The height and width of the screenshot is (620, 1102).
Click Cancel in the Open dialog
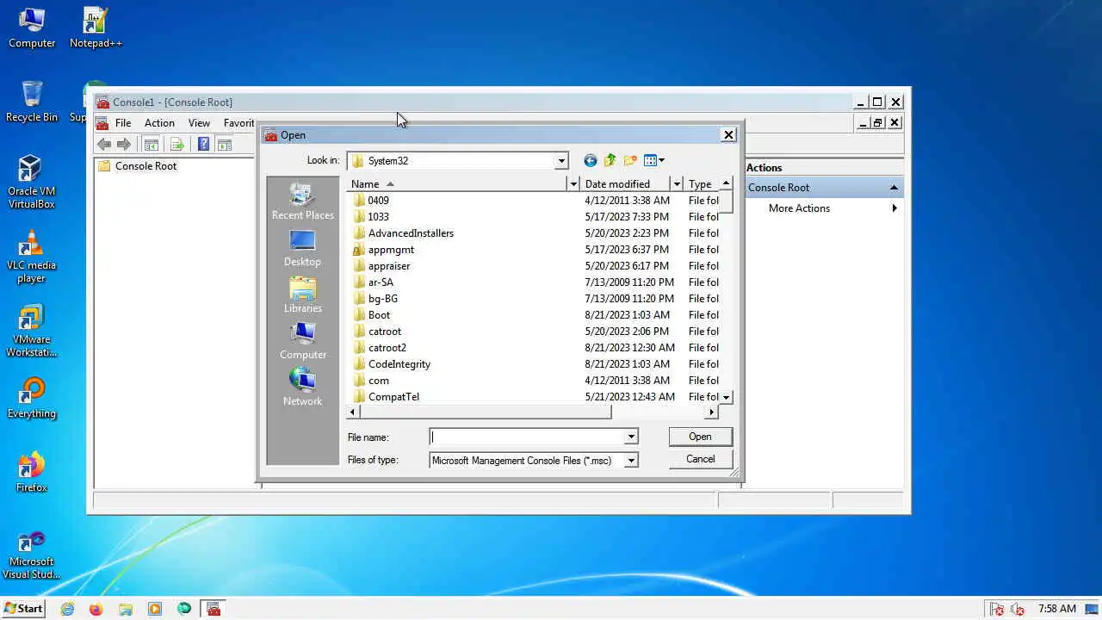pyautogui.click(x=700, y=459)
